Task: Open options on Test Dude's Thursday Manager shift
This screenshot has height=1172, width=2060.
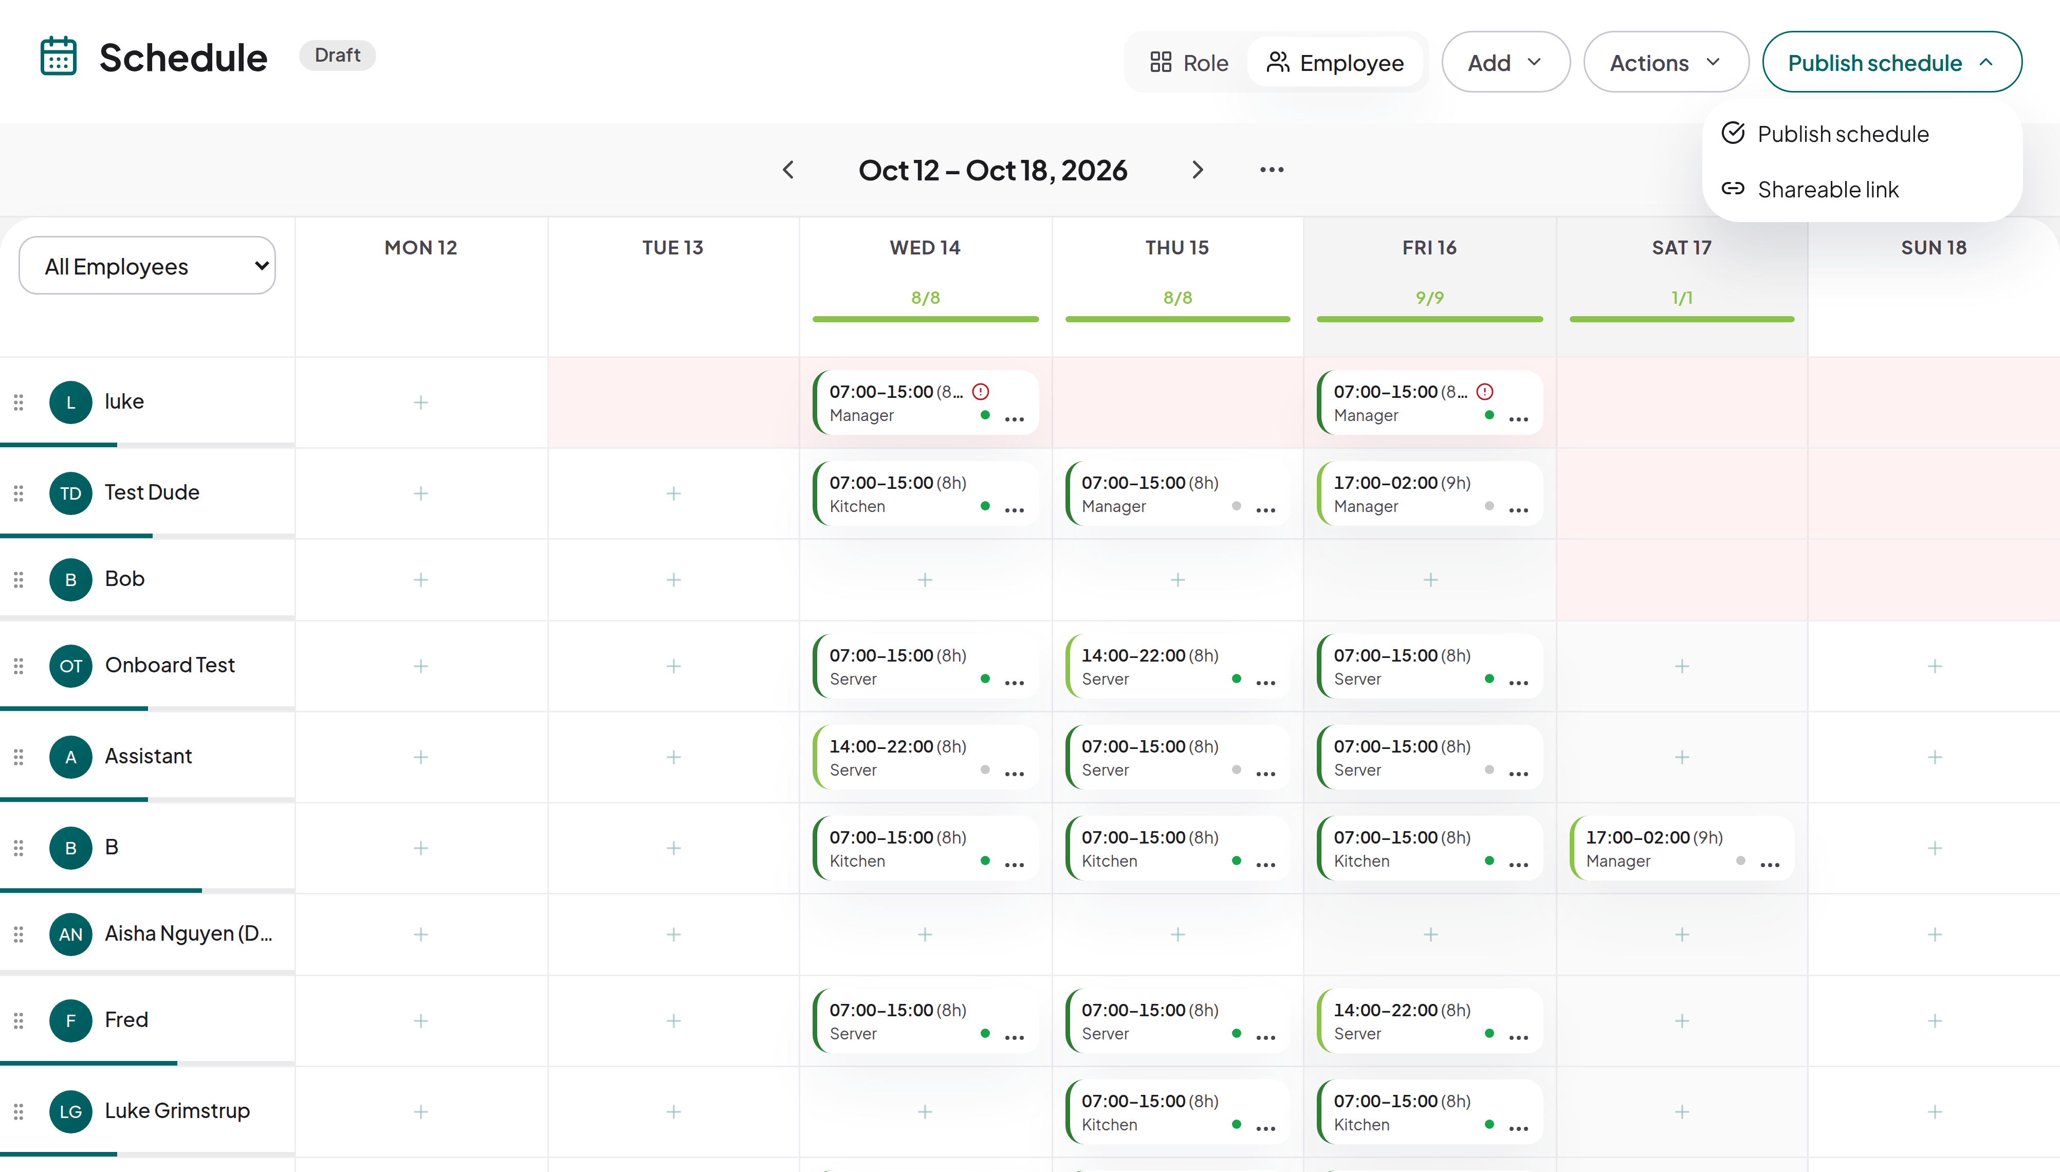Action: point(1266,510)
